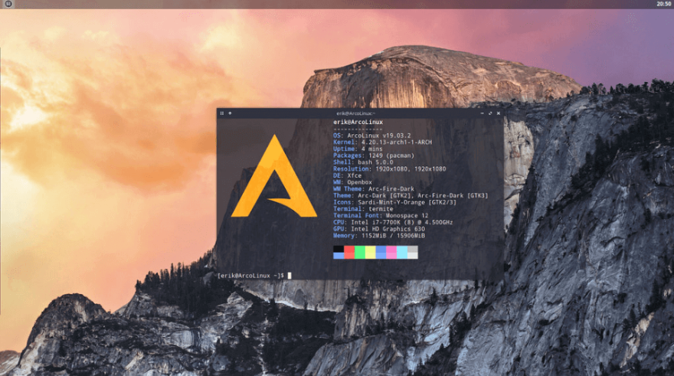Click the erik@ArcoLinux window title bar text

coord(358,113)
